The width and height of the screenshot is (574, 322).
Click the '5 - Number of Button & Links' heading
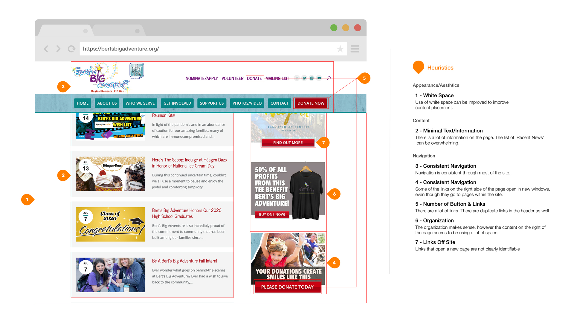450,204
